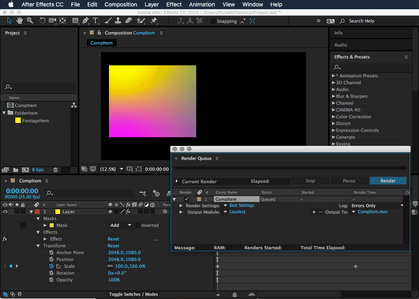Viewport: 419px width, 299px height.
Task: Create a new composition from Project panel
Action: click(25, 170)
